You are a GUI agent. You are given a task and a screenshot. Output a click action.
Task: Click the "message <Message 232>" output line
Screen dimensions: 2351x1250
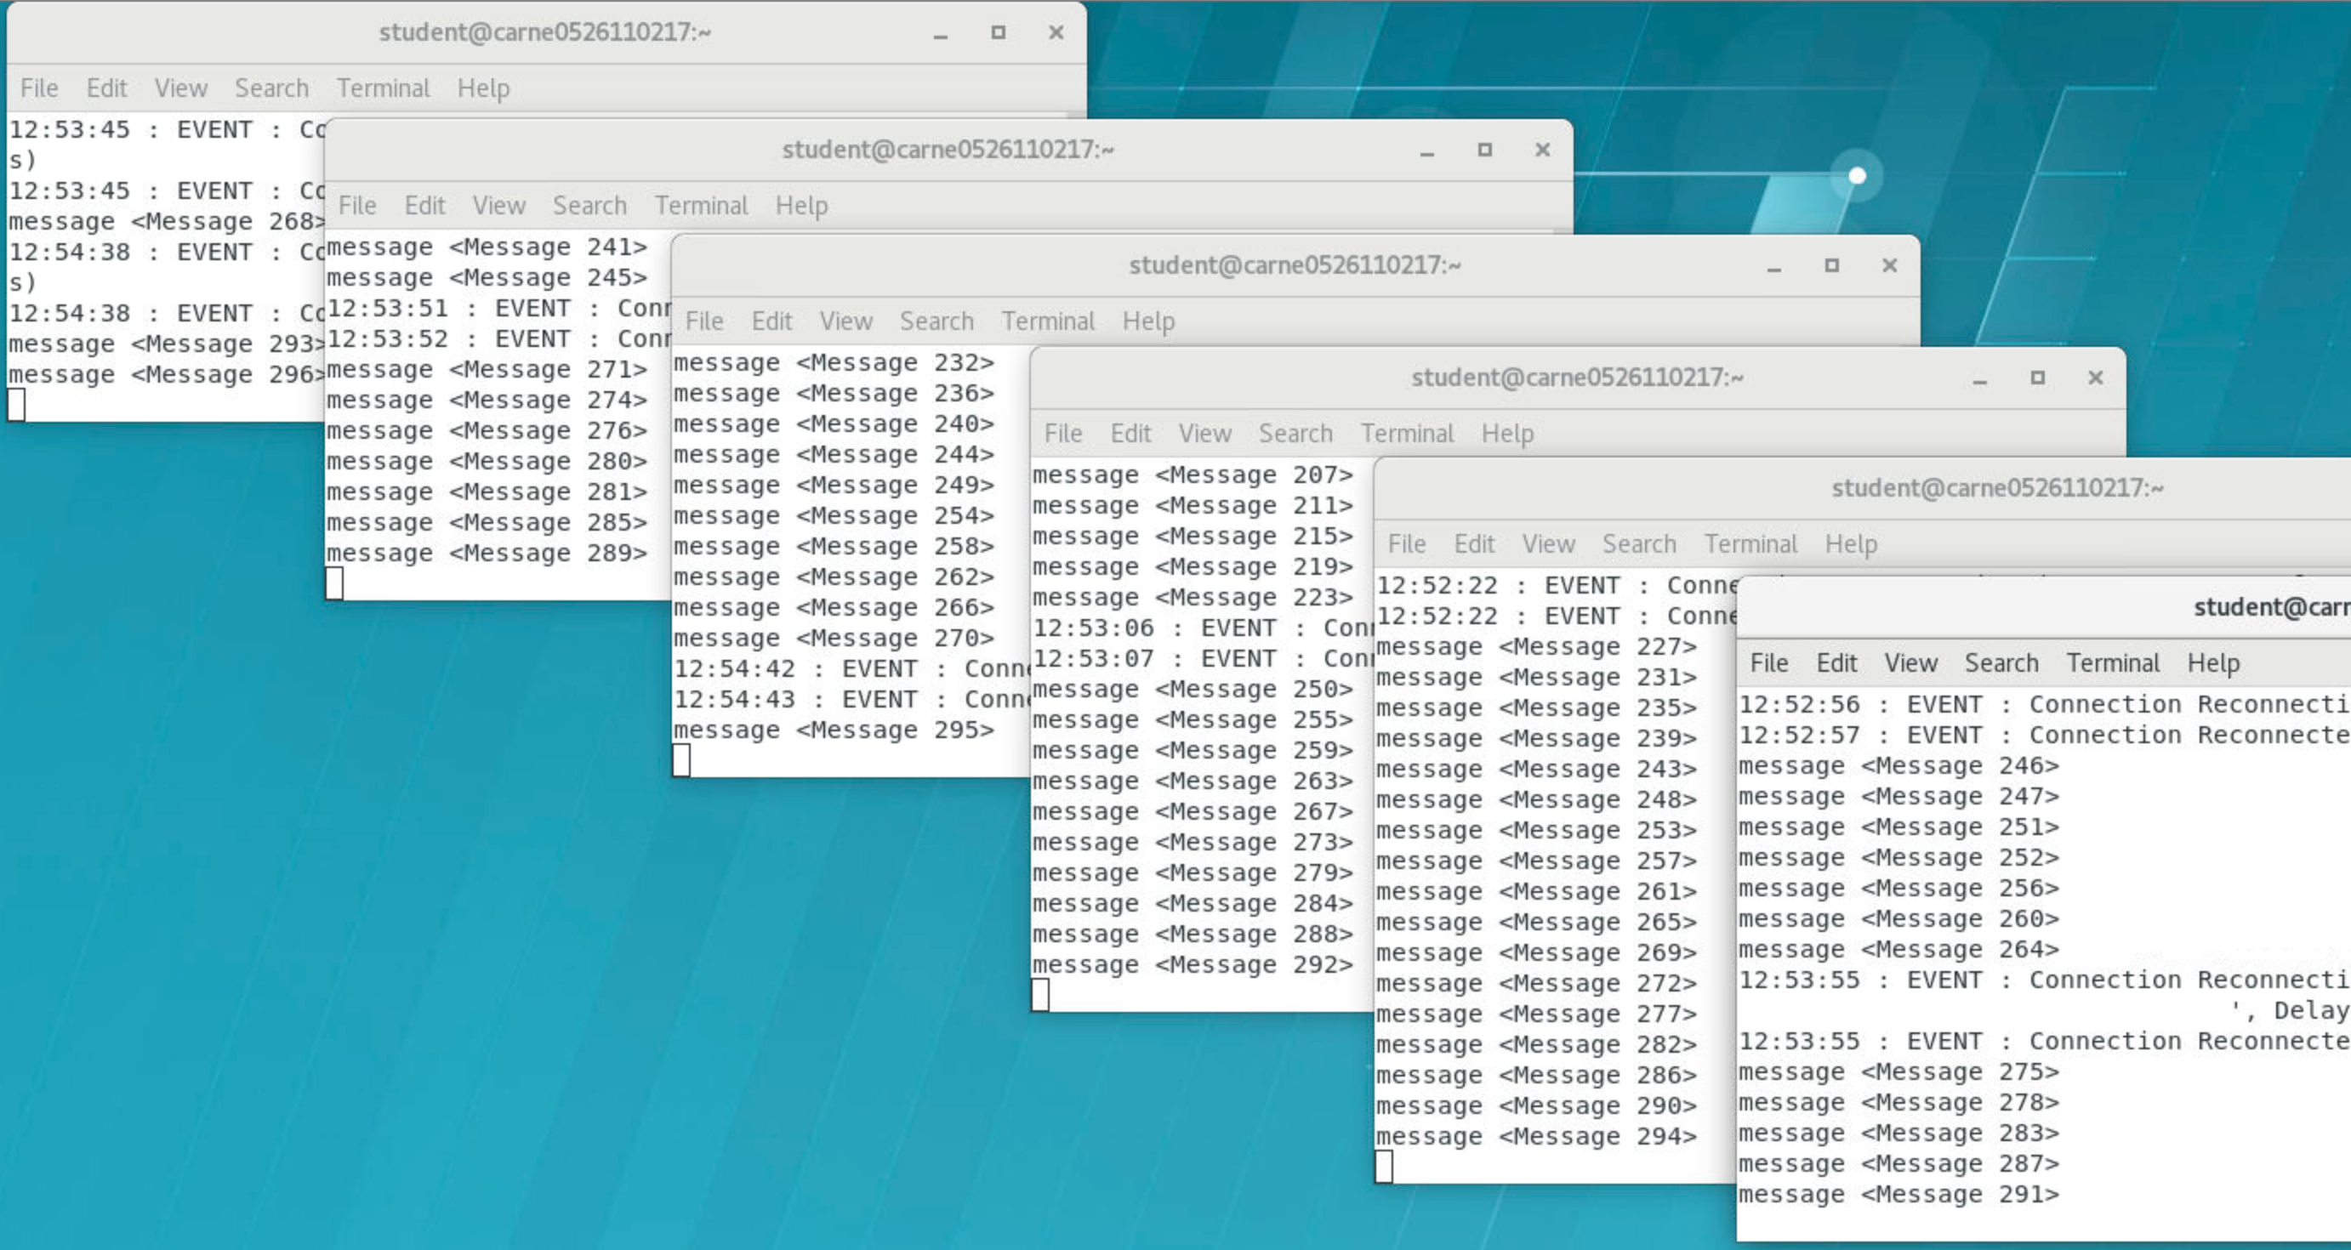click(x=834, y=363)
